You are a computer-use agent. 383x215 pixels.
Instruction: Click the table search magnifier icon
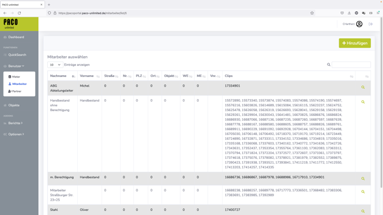329,64
